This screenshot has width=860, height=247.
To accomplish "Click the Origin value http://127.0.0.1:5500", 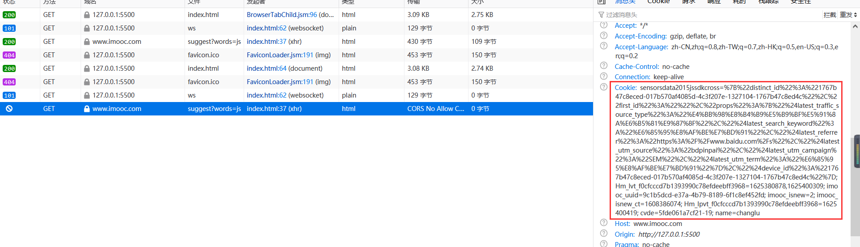I will coord(669,234).
